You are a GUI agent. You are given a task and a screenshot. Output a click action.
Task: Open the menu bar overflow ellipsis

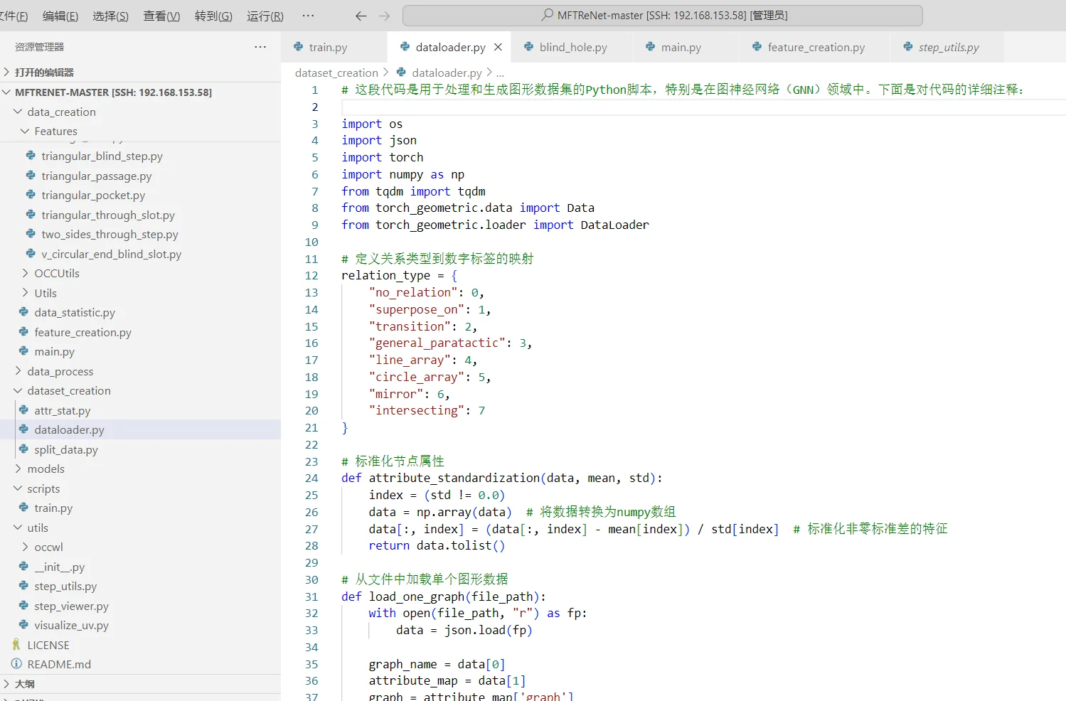pyautogui.click(x=308, y=16)
